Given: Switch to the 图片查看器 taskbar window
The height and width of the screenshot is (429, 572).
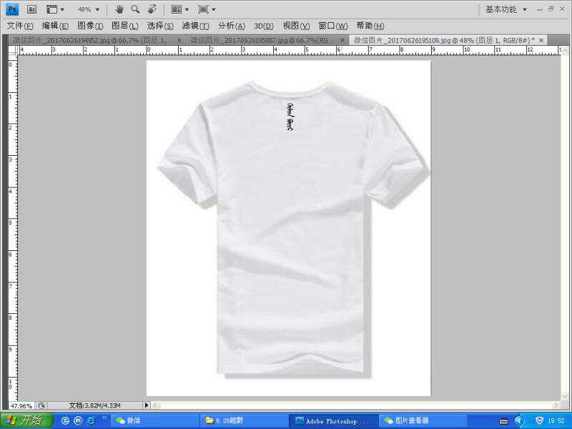Looking at the screenshot, I should coord(423,420).
